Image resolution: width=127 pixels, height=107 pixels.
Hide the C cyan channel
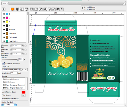4,14
